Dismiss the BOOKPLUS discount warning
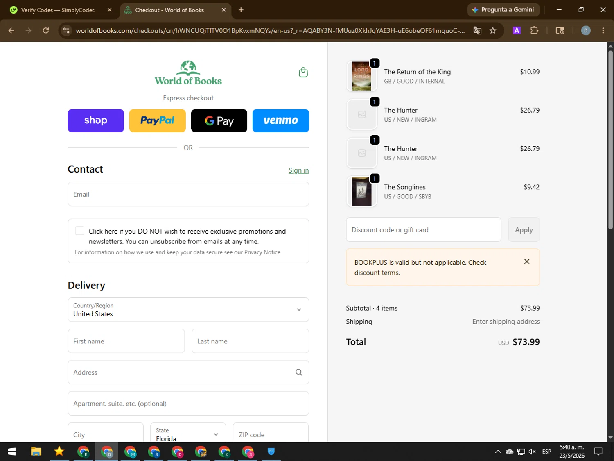The width and height of the screenshot is (614, 461). (527, 261)
